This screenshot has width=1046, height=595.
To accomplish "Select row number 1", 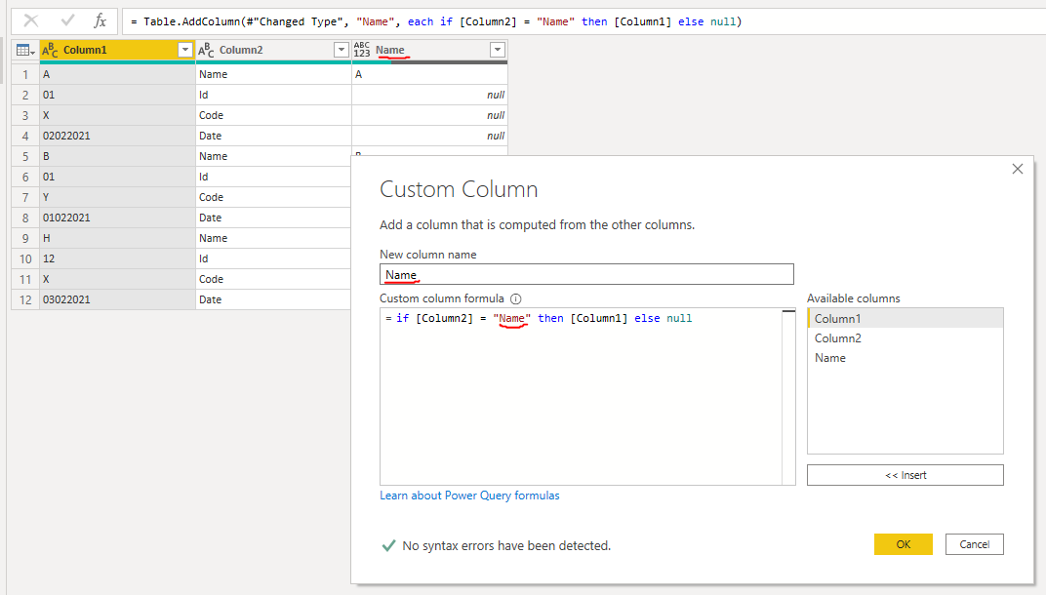I will (25, 74).
